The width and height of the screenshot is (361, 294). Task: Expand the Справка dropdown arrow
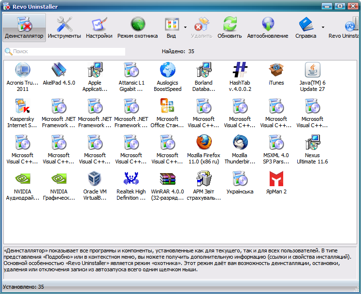click(x=323, y=28)
